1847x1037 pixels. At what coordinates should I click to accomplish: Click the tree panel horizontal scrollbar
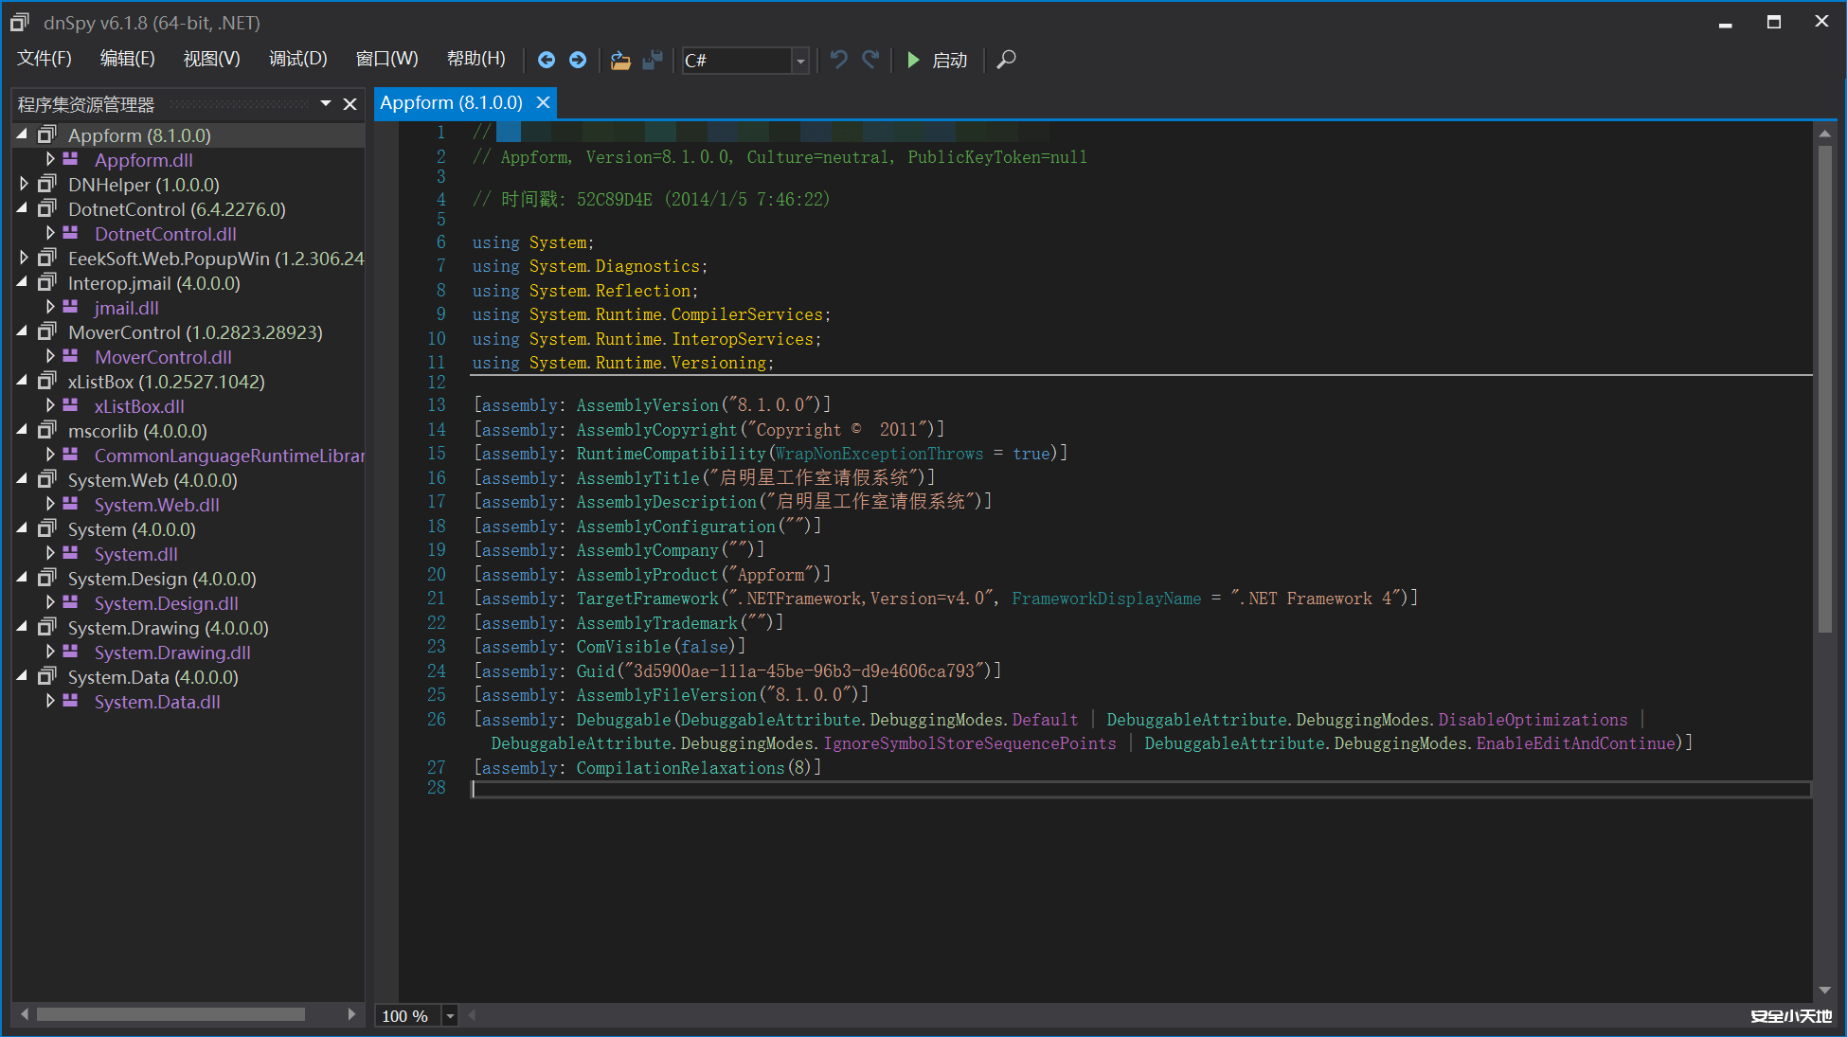(x=170, y=1014)
